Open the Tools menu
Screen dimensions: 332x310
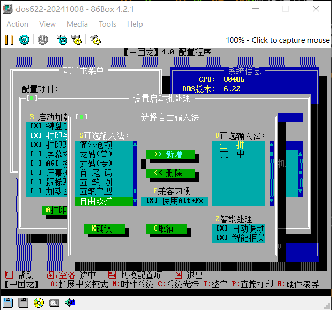pyautogui.click(x=107, y=24)
